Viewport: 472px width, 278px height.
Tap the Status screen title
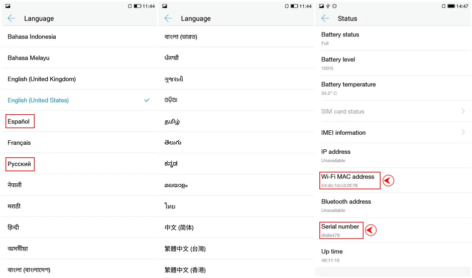[x=347, y=19]
